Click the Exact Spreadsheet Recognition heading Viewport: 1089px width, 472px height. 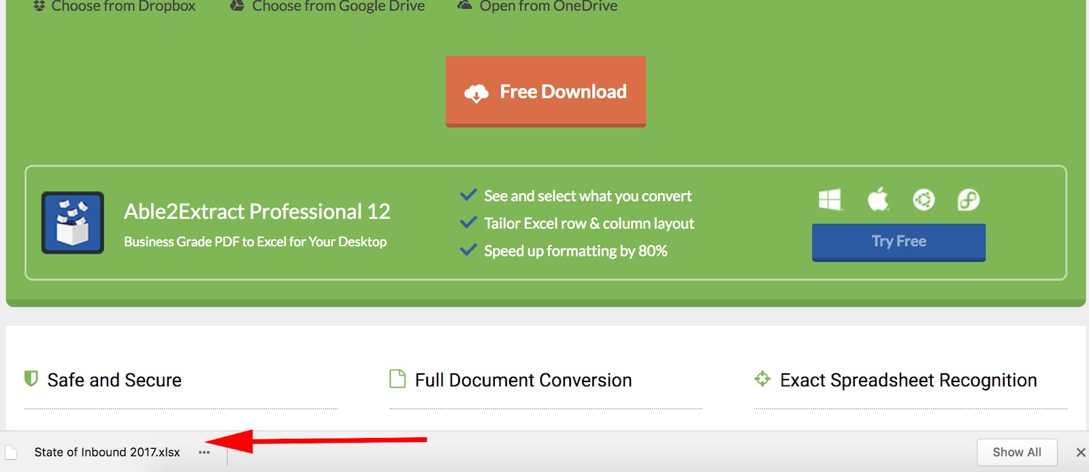pyautogui.click(x=909, y=380)
